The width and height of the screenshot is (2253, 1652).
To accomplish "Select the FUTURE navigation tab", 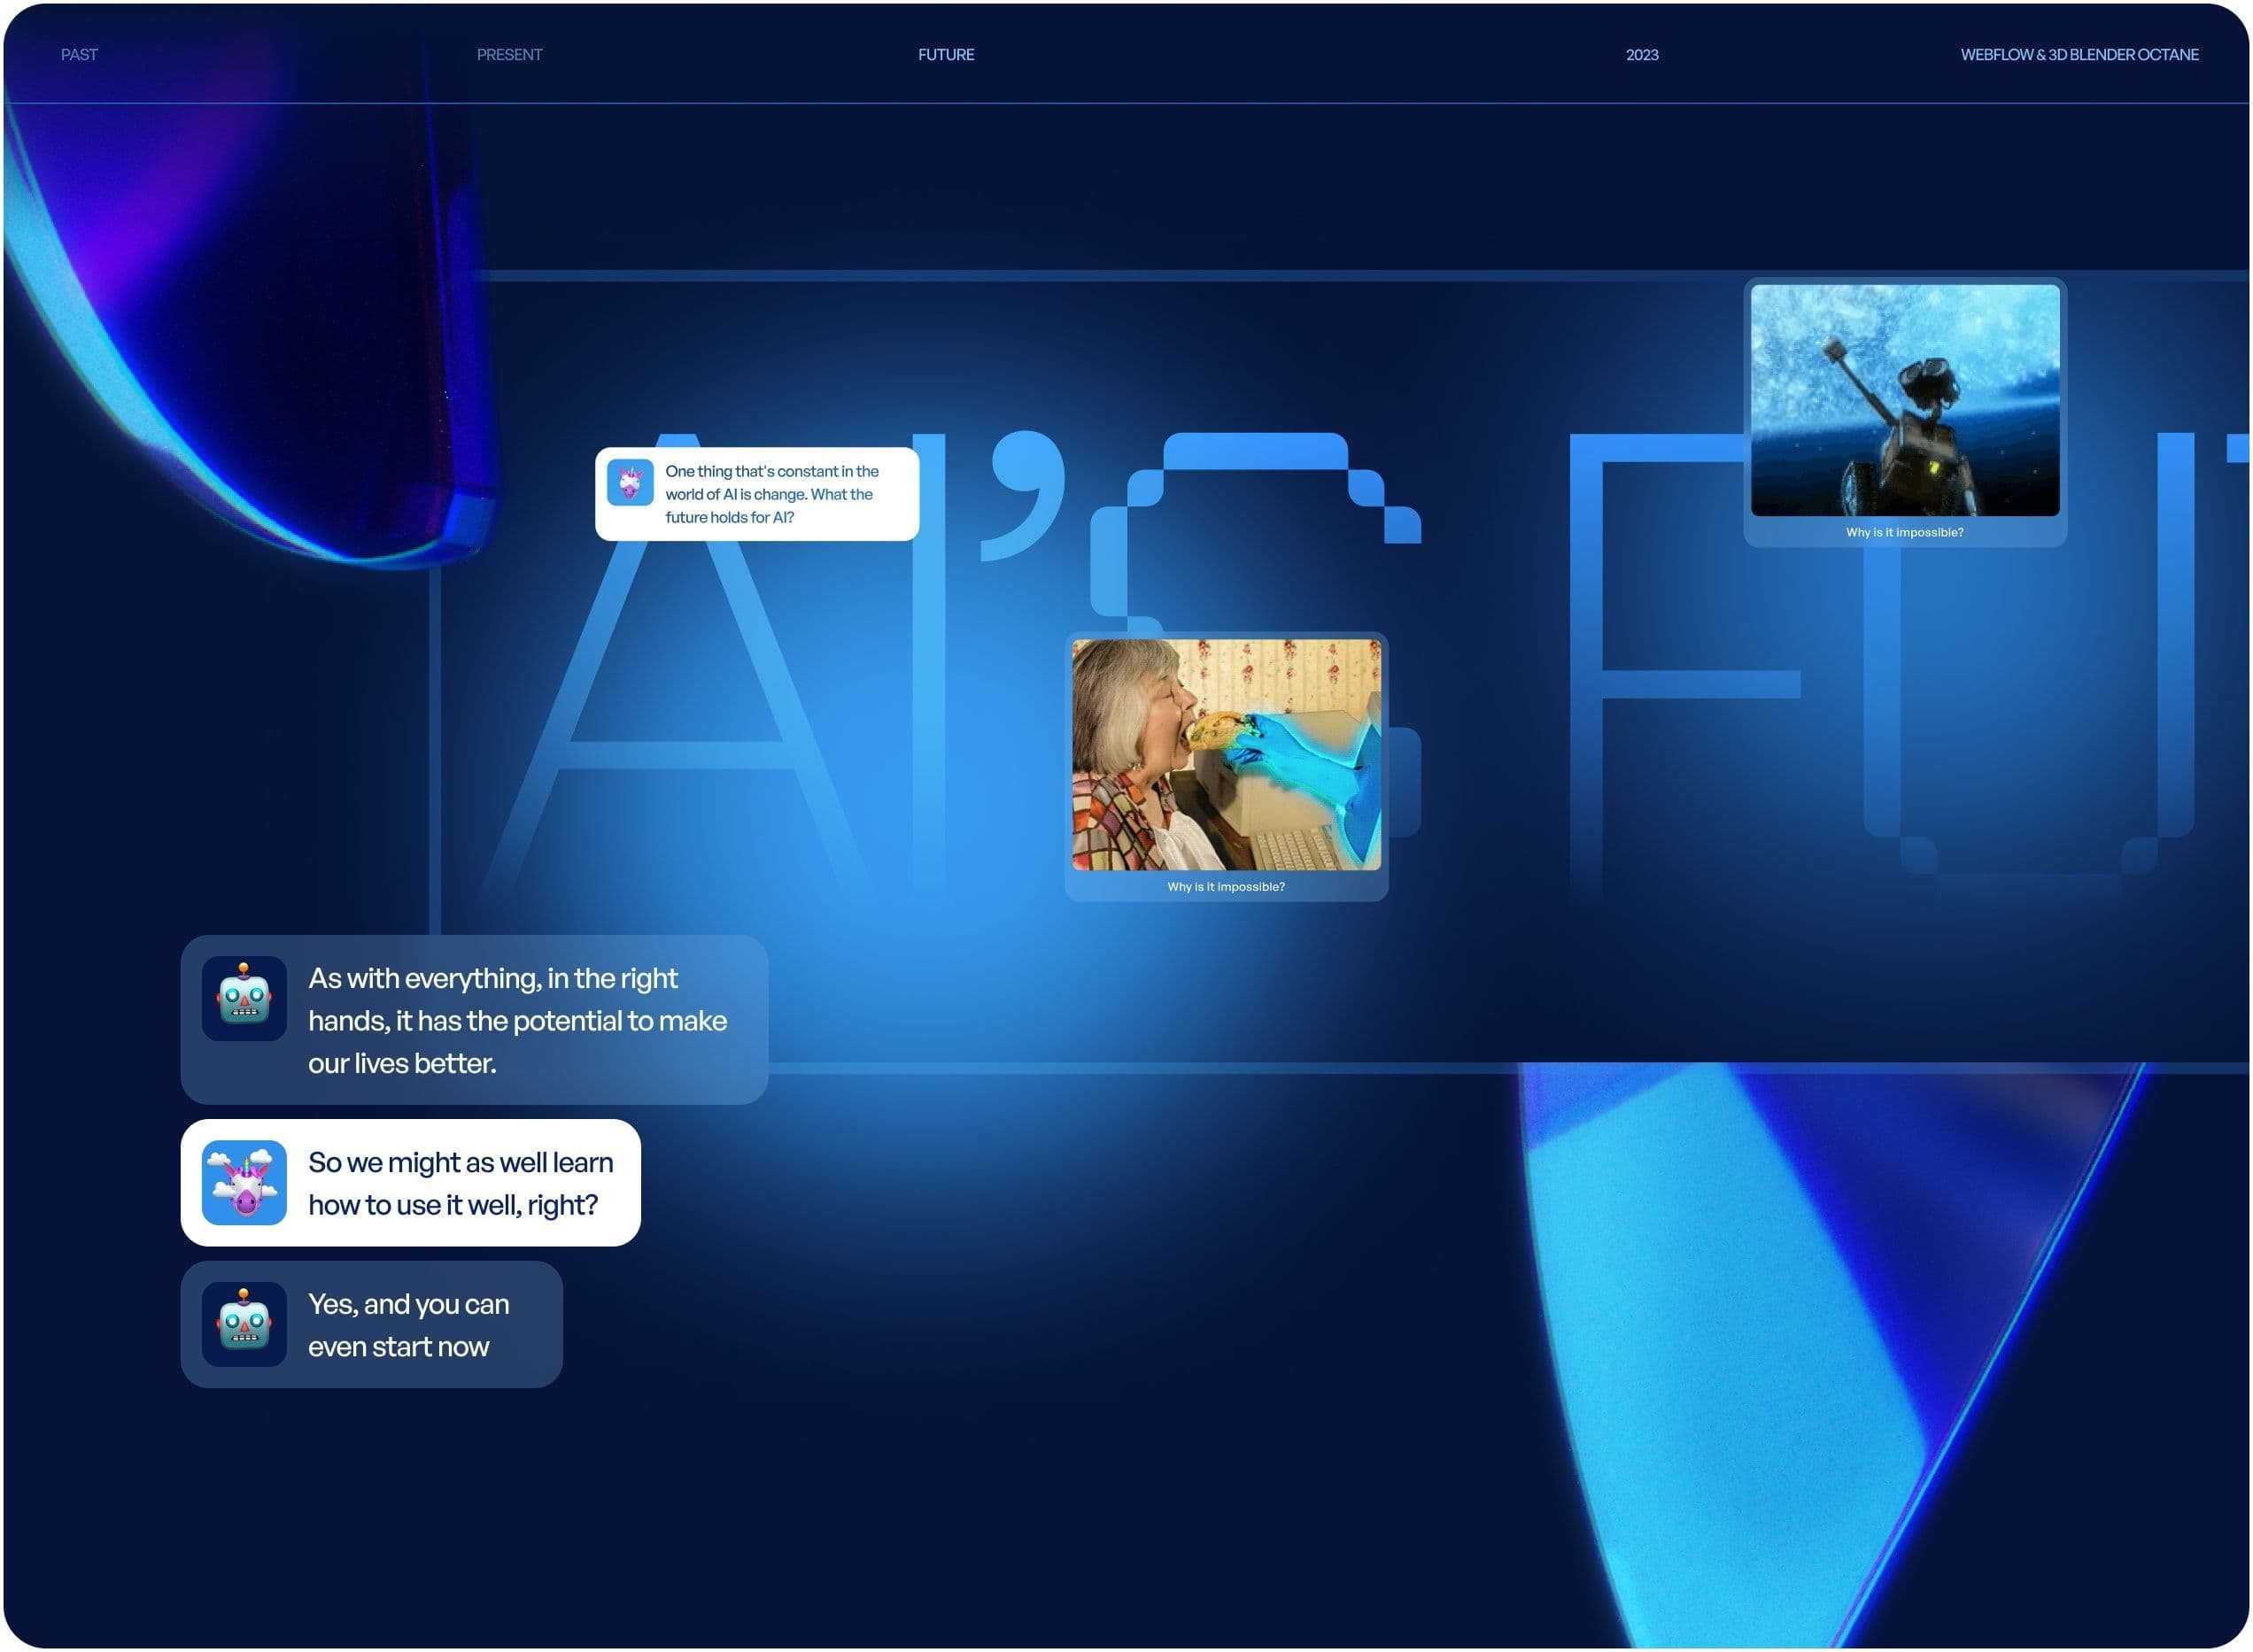I will pyautogui.click(x=946, y=54).
